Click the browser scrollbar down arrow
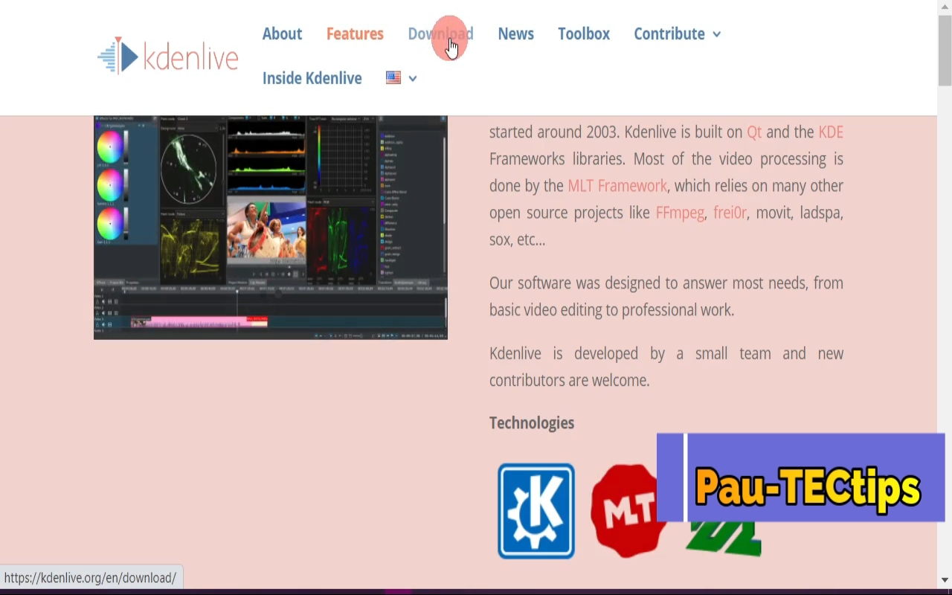The height and width of the screenshot is (595, 952). coord(945,579)
